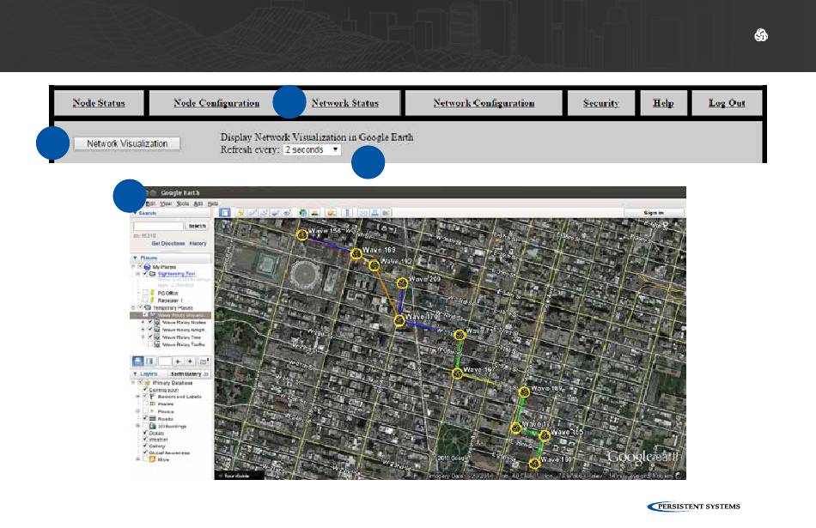Expand the Primary Database tree node
The image size is (816, 528).
[134, 383]
